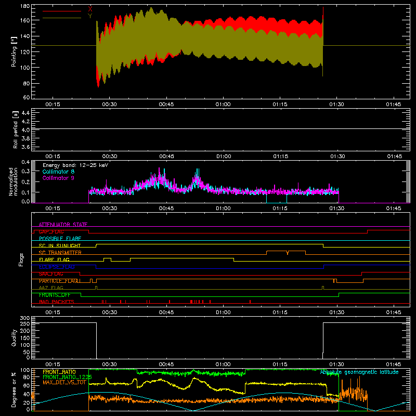Click 01:45 time label under Quality plot
The image size is (416, 416).
394,365
